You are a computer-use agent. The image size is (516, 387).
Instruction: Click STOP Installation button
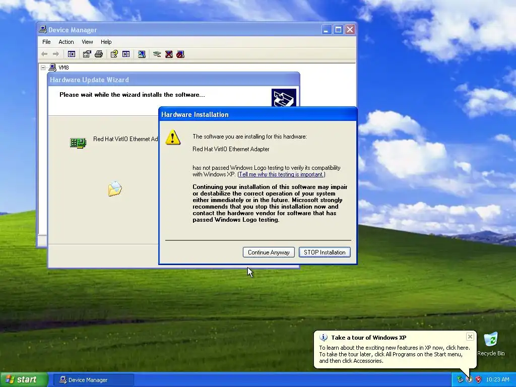click(325, 252)
